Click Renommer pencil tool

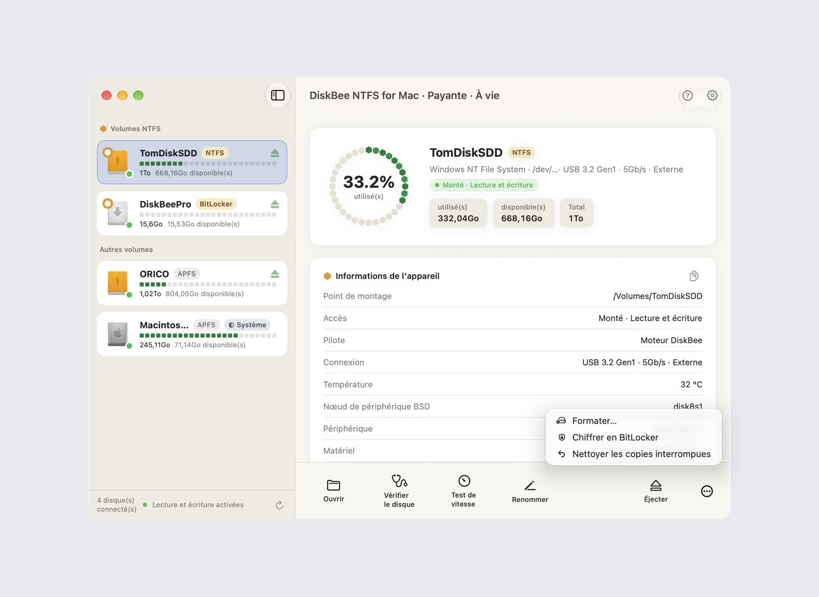(x=530, y=491)
